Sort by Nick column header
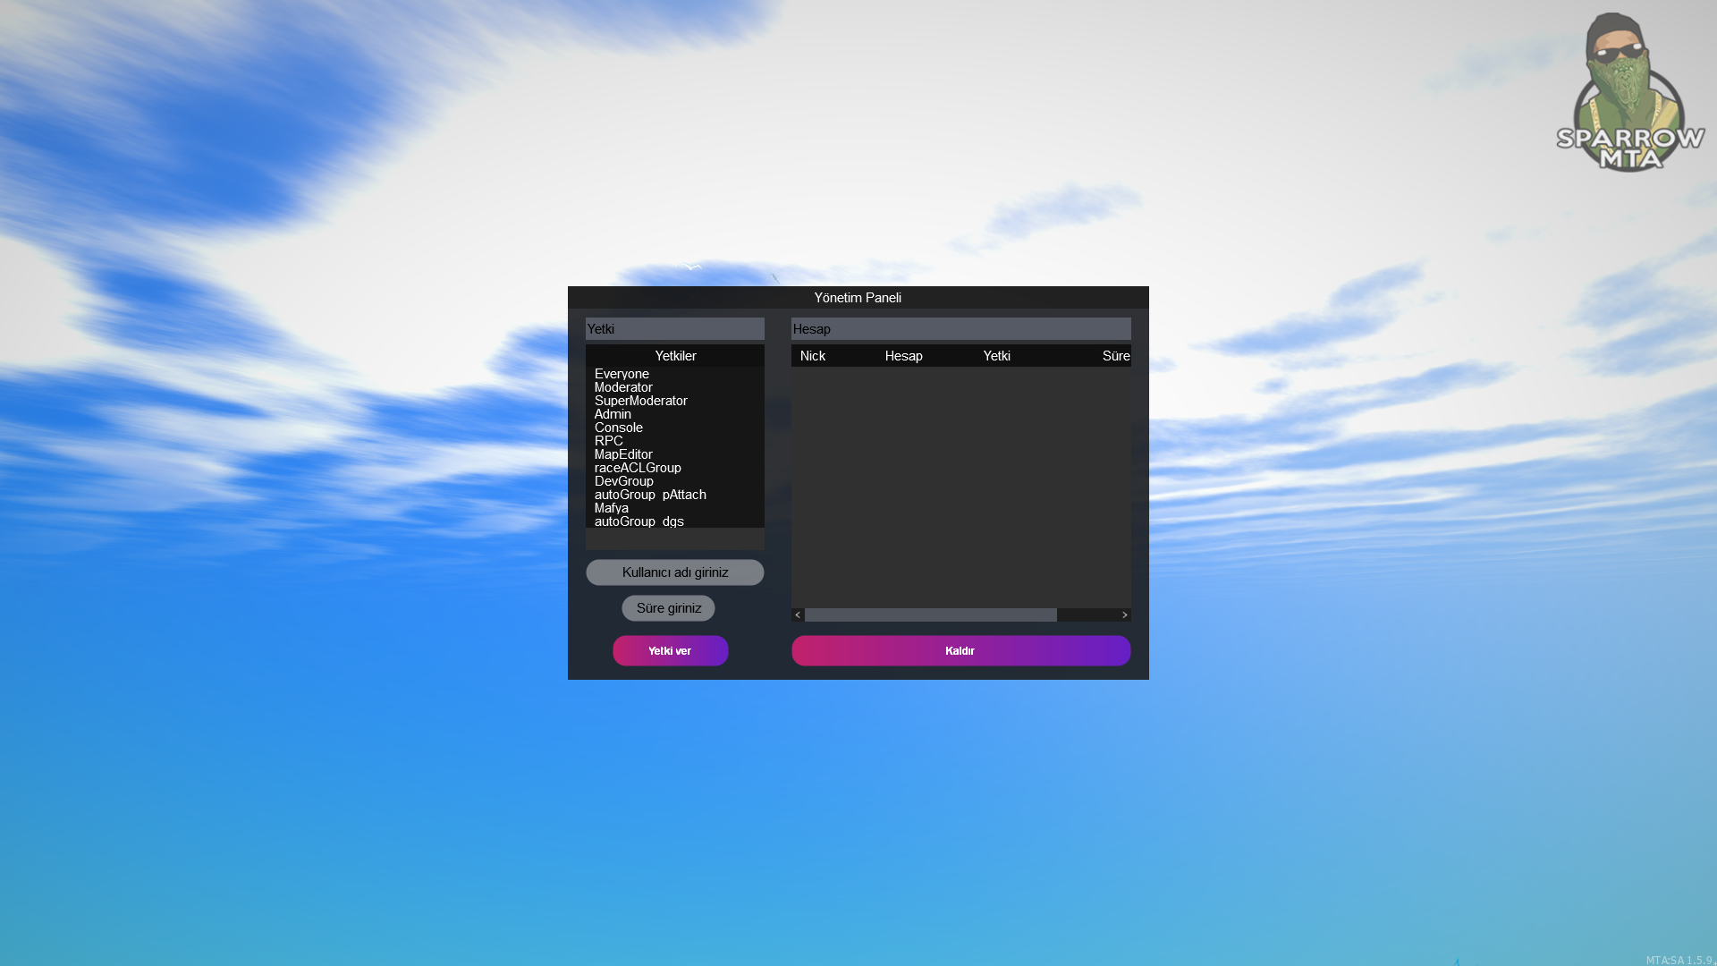The width and height of the screenshot is (1717, 966). 813,356
